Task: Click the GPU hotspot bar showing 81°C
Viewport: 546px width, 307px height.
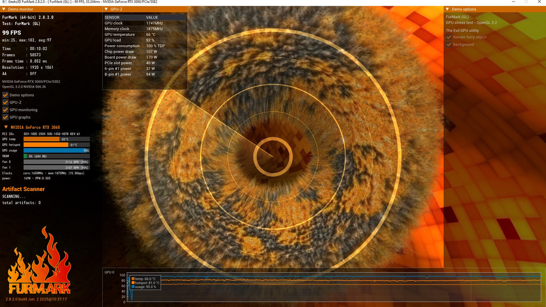Action: coord(57,145)
